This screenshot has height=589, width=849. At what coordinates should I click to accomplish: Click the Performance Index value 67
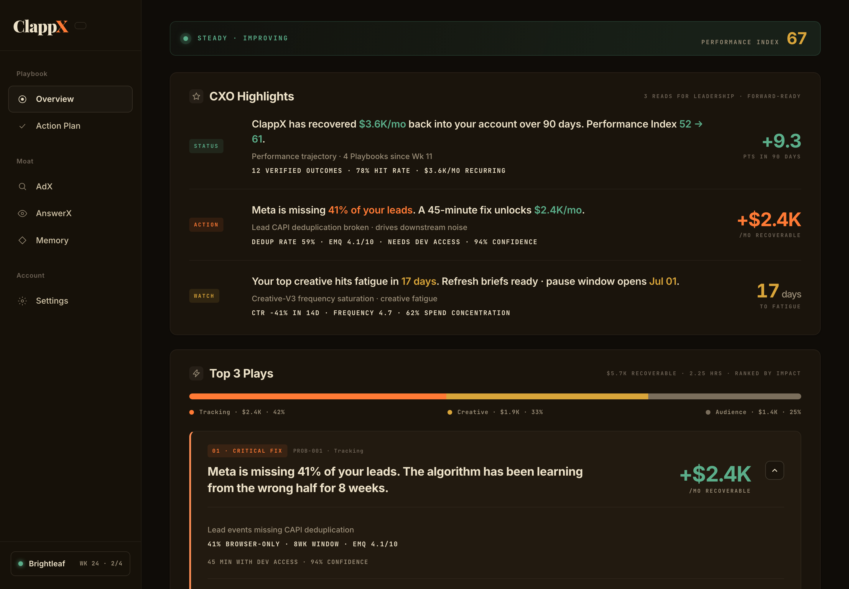797,38
